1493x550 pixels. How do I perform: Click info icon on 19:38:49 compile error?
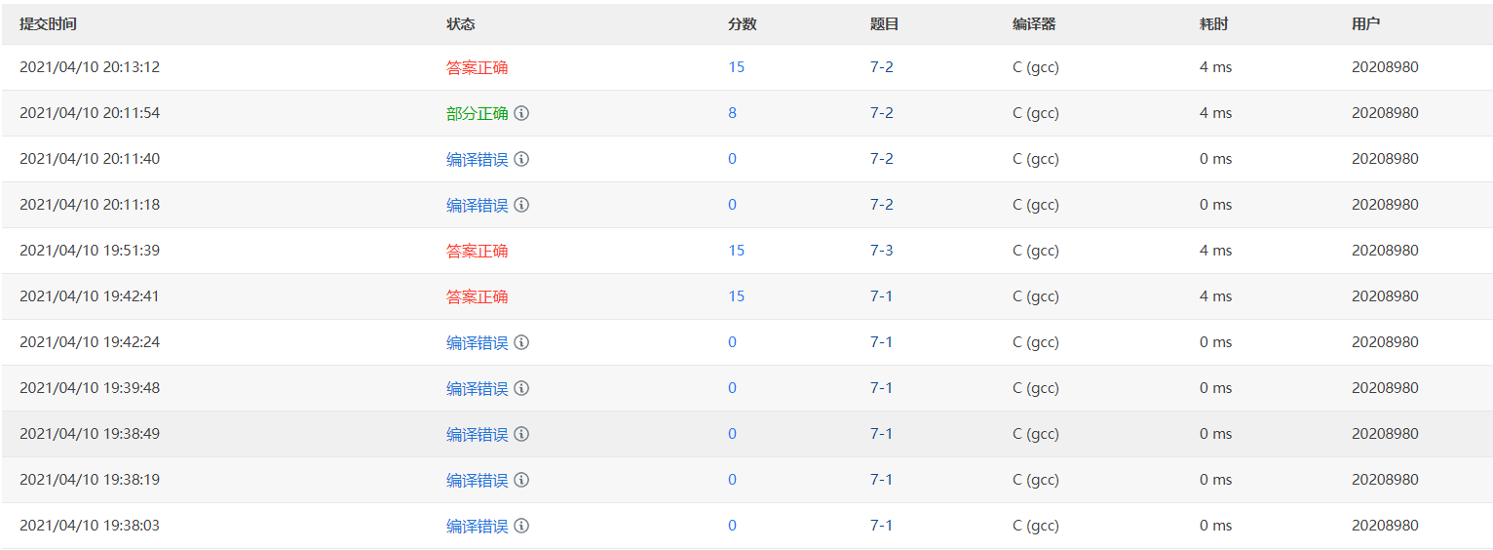click(521, 434)
